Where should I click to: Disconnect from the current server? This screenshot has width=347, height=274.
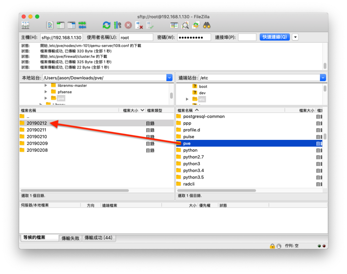(139, 25)
